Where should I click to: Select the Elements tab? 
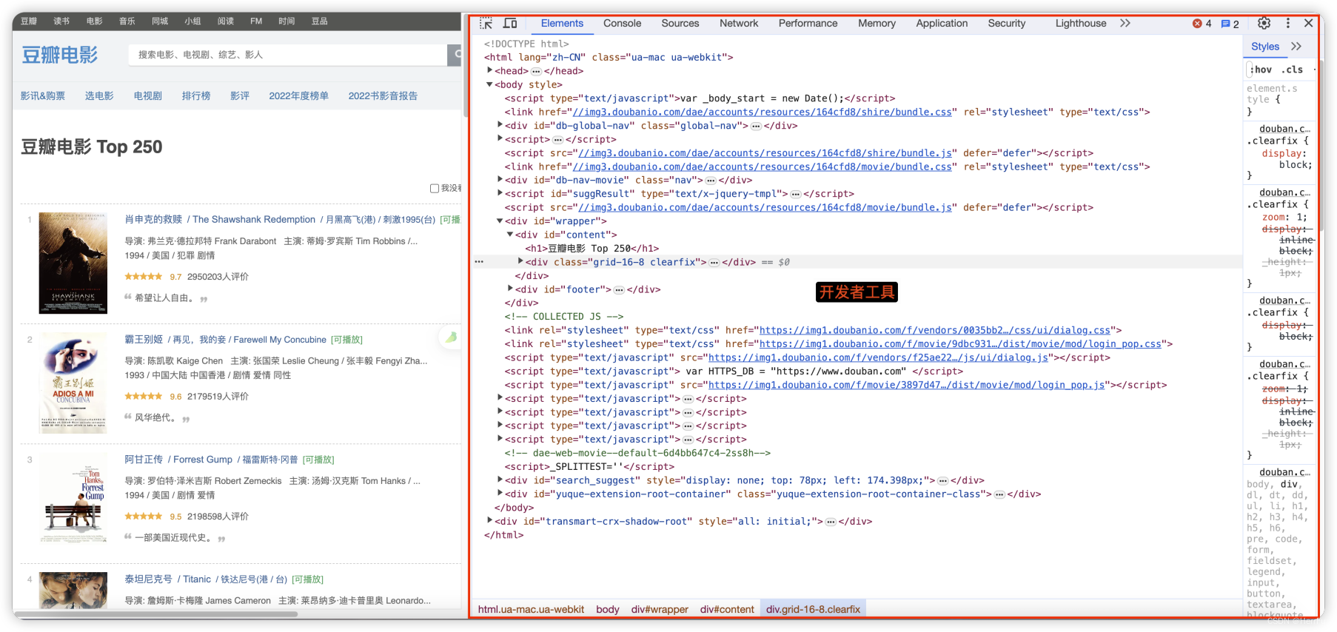pyautogui.click(x=562, y=24)
